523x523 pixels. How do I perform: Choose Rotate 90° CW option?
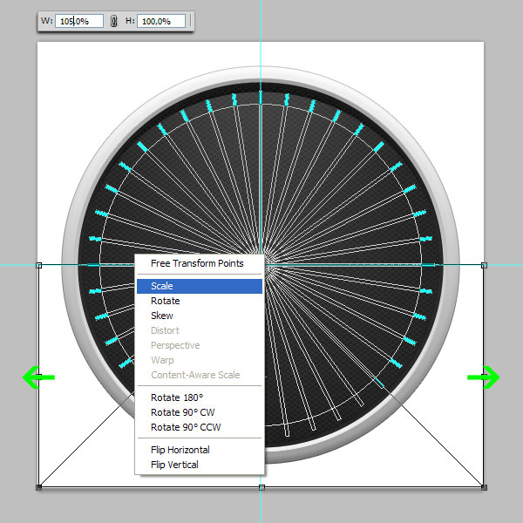point(200,412)
